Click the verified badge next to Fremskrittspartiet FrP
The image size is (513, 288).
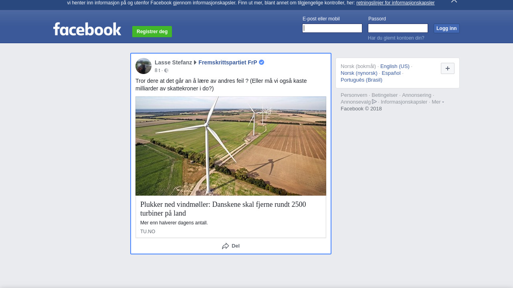pos(261,62)
